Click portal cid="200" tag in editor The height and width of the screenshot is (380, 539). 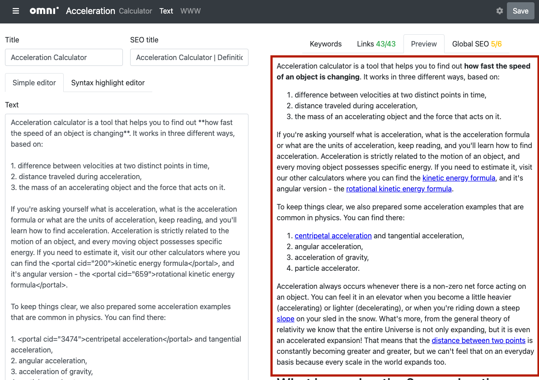point(83,263)
